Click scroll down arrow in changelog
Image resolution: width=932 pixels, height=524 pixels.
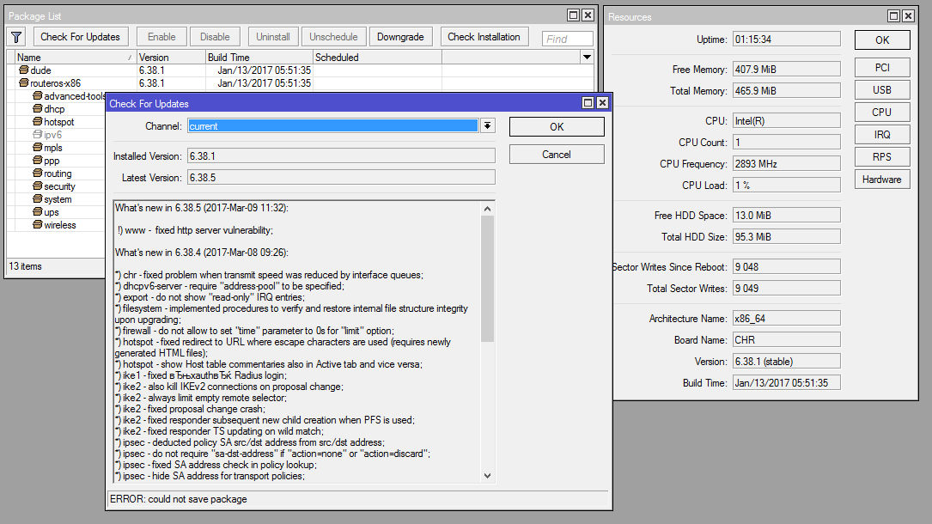[487, 475]
